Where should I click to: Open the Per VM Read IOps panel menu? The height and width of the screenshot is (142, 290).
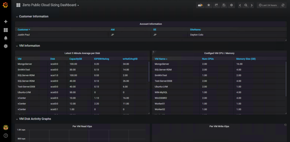click(x=82, y=127)
